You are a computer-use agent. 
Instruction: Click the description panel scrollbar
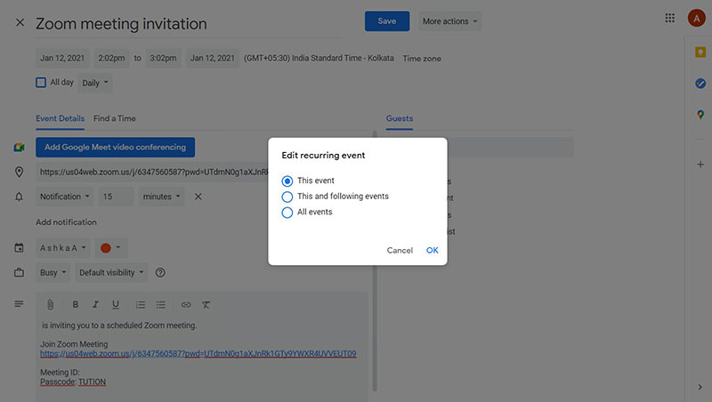pos(375,261)
